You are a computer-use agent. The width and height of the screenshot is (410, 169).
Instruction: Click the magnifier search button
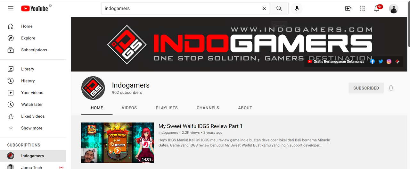click(279, 9)
